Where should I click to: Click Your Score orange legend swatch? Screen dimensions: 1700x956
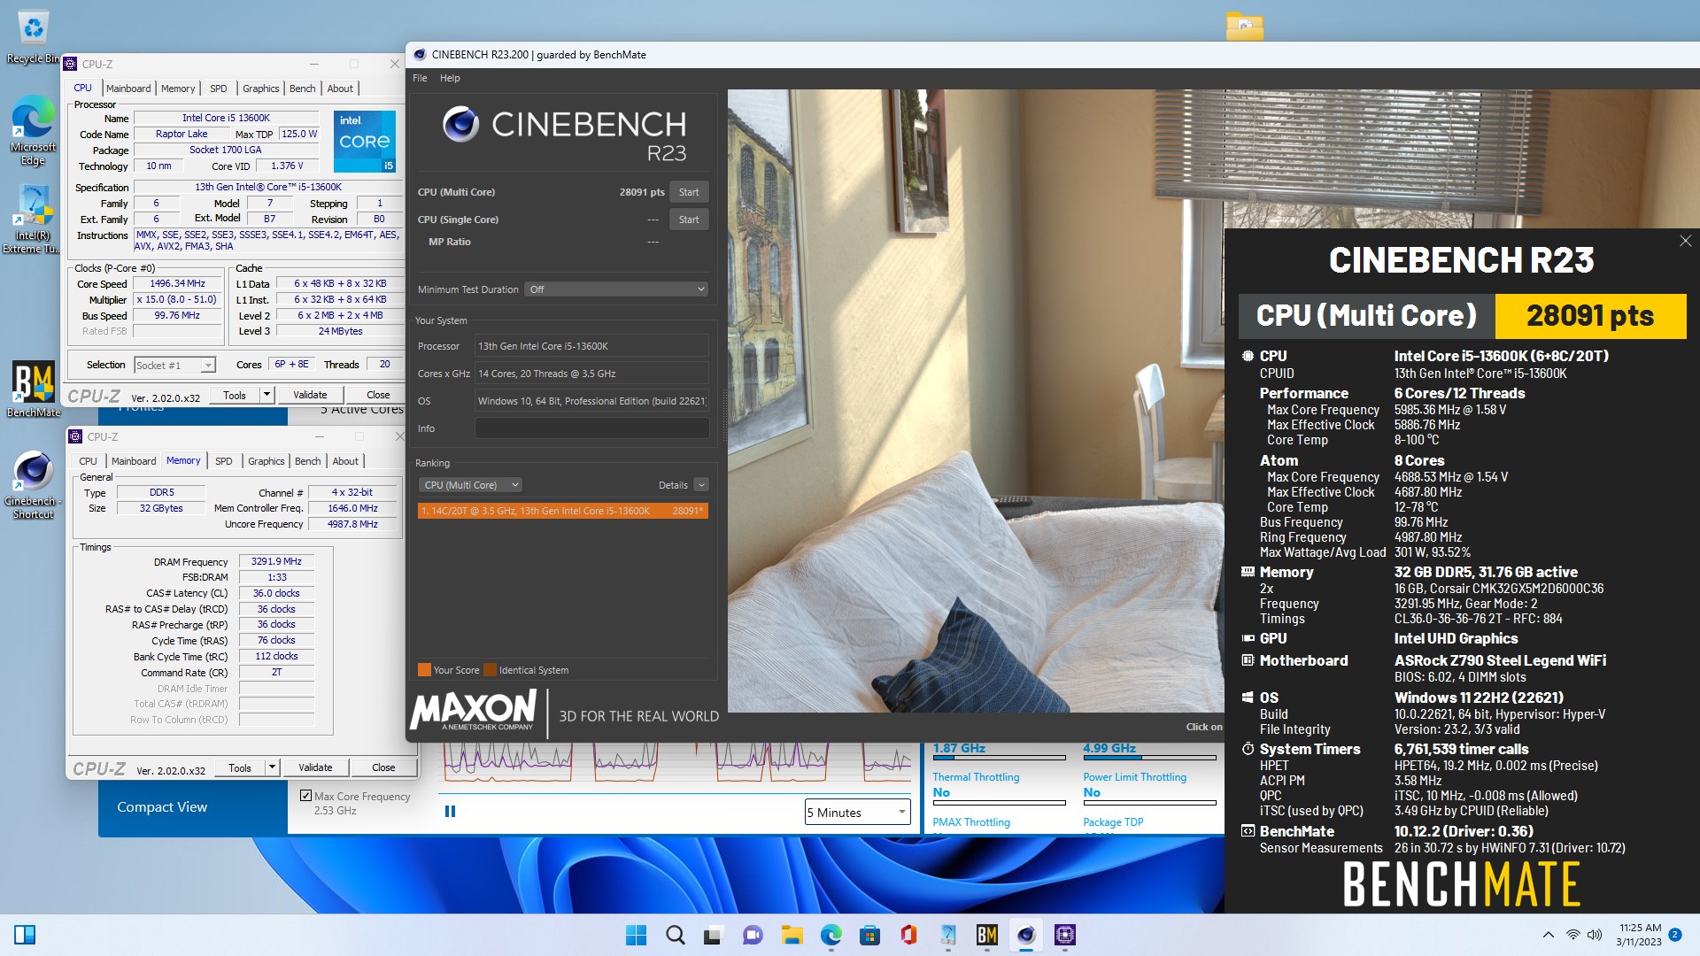[x=424, y=670]
